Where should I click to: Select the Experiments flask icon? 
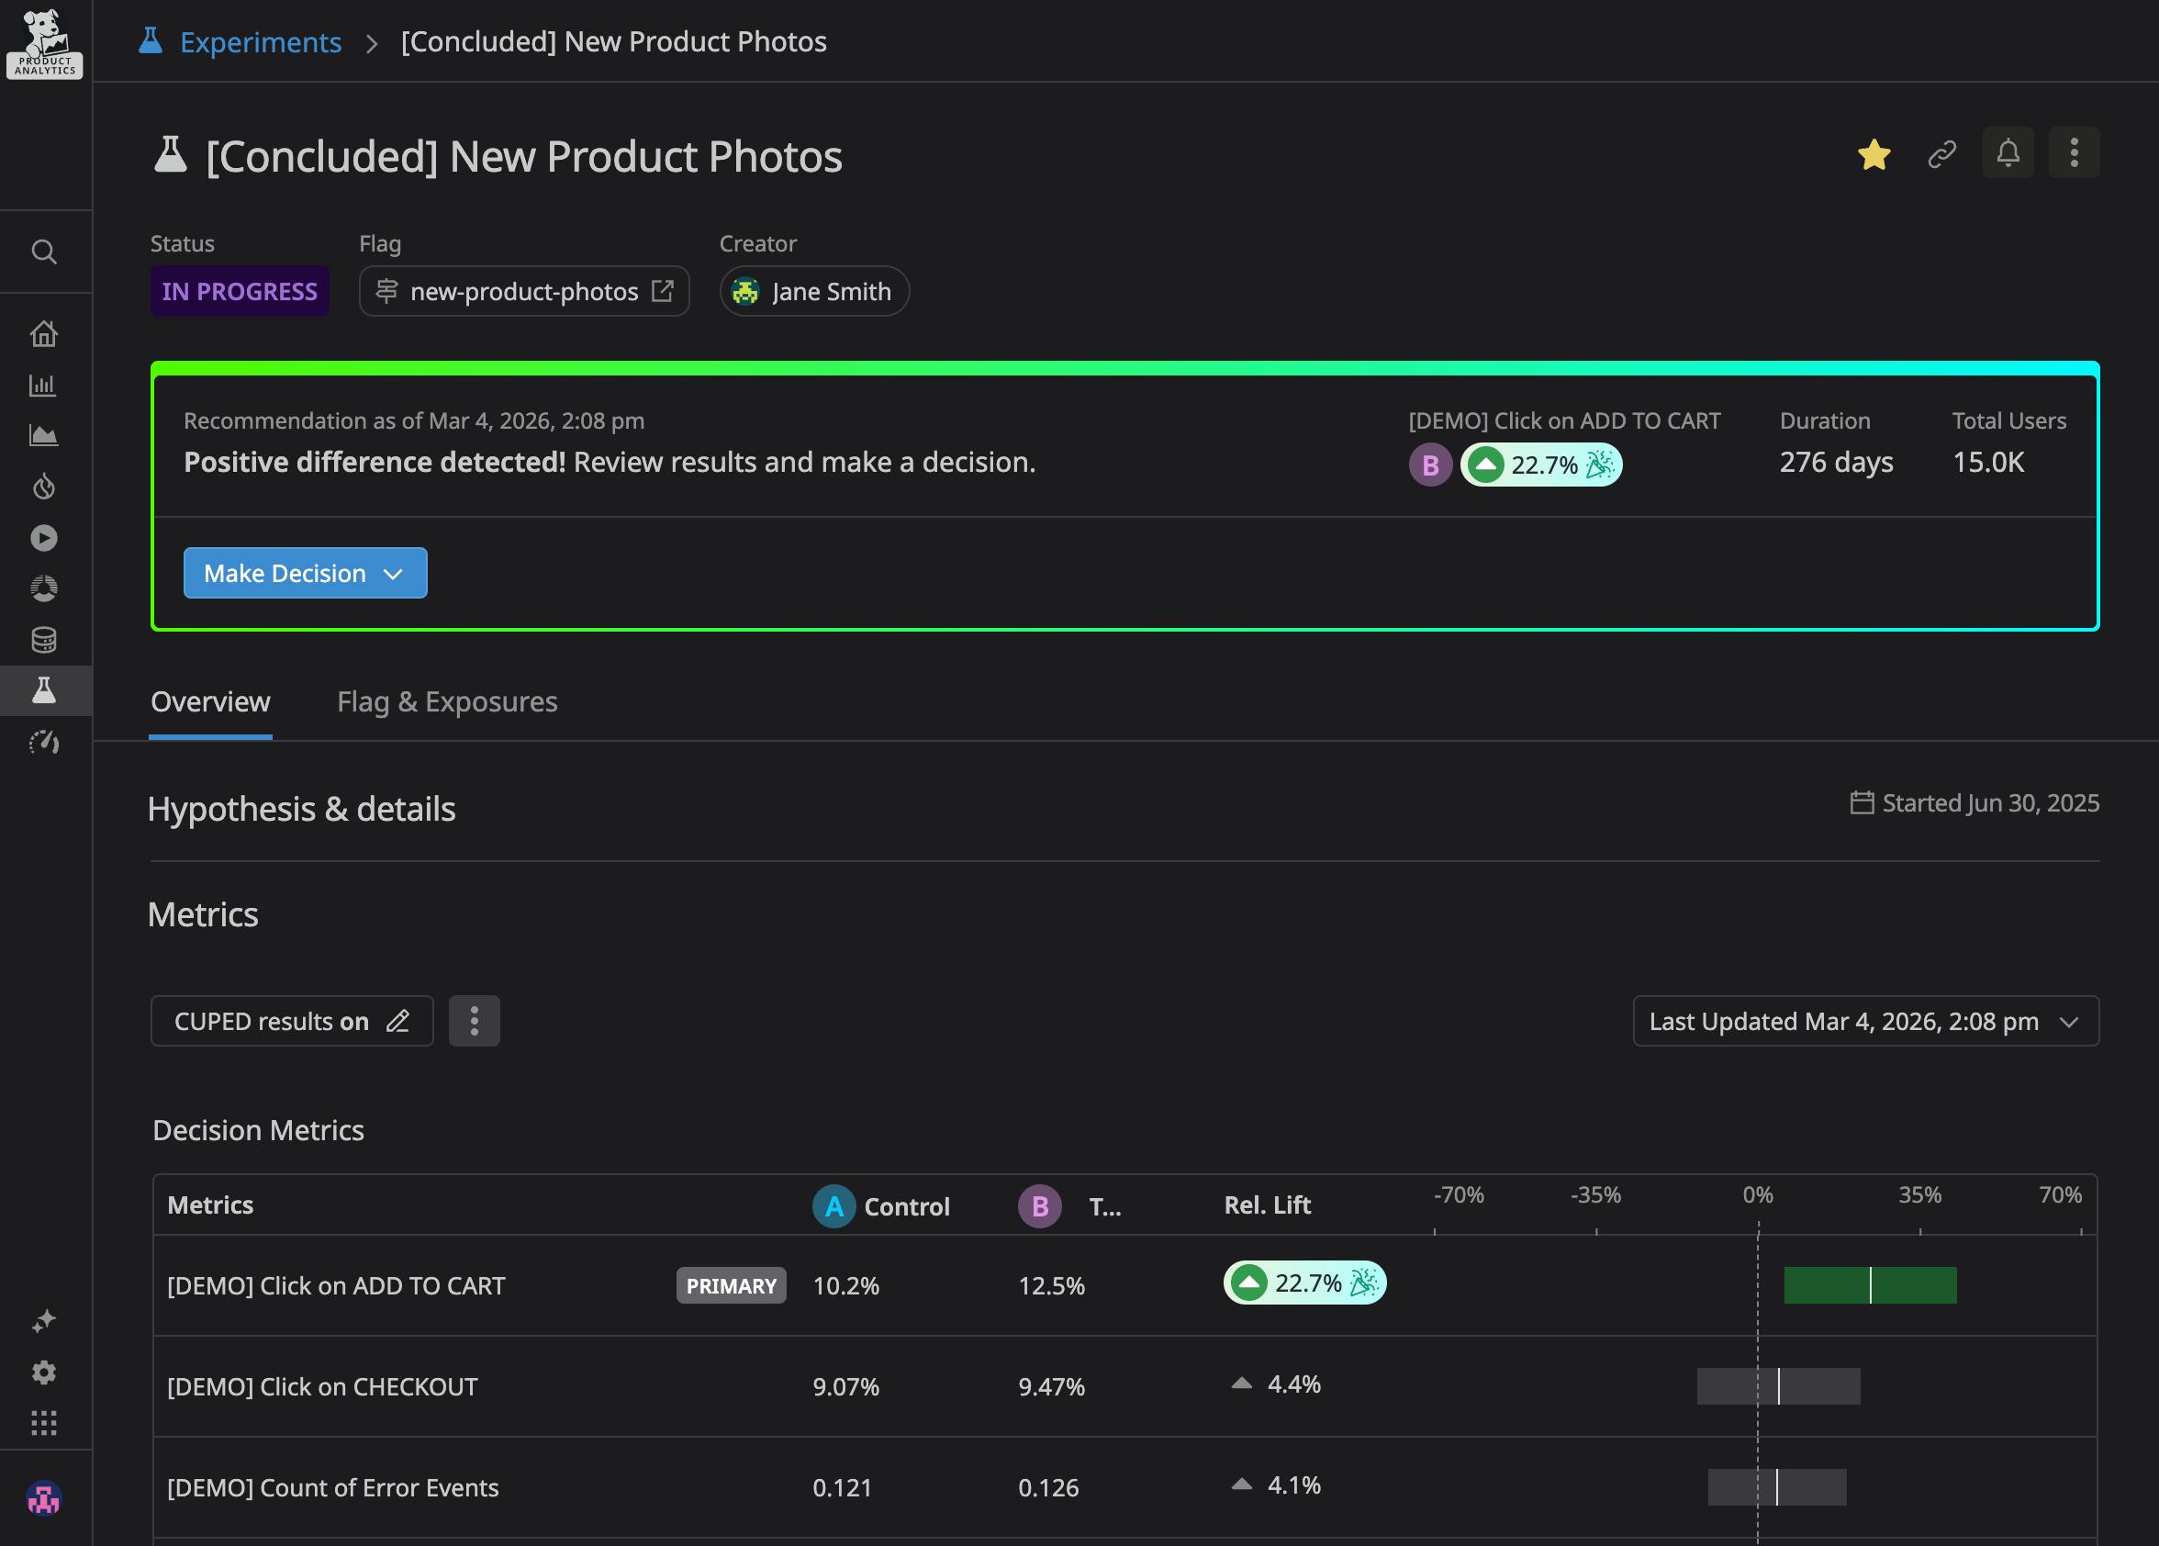[45, 690]
